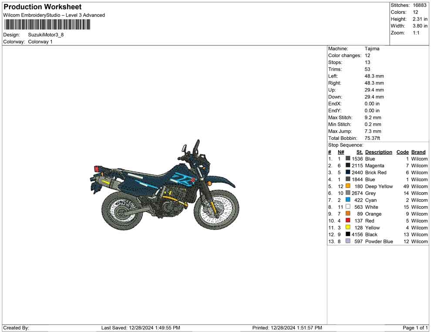
Task: Click the Description column header
Action: [378, 152]
